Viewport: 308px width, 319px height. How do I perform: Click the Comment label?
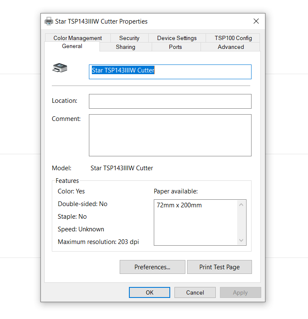tap(66, 119)
